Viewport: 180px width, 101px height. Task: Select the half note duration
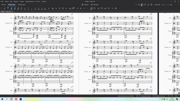(28, 8)
